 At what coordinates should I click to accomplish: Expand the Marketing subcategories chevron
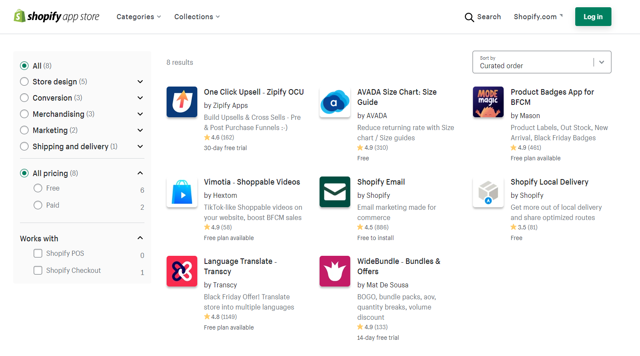(x=140, y=130)
